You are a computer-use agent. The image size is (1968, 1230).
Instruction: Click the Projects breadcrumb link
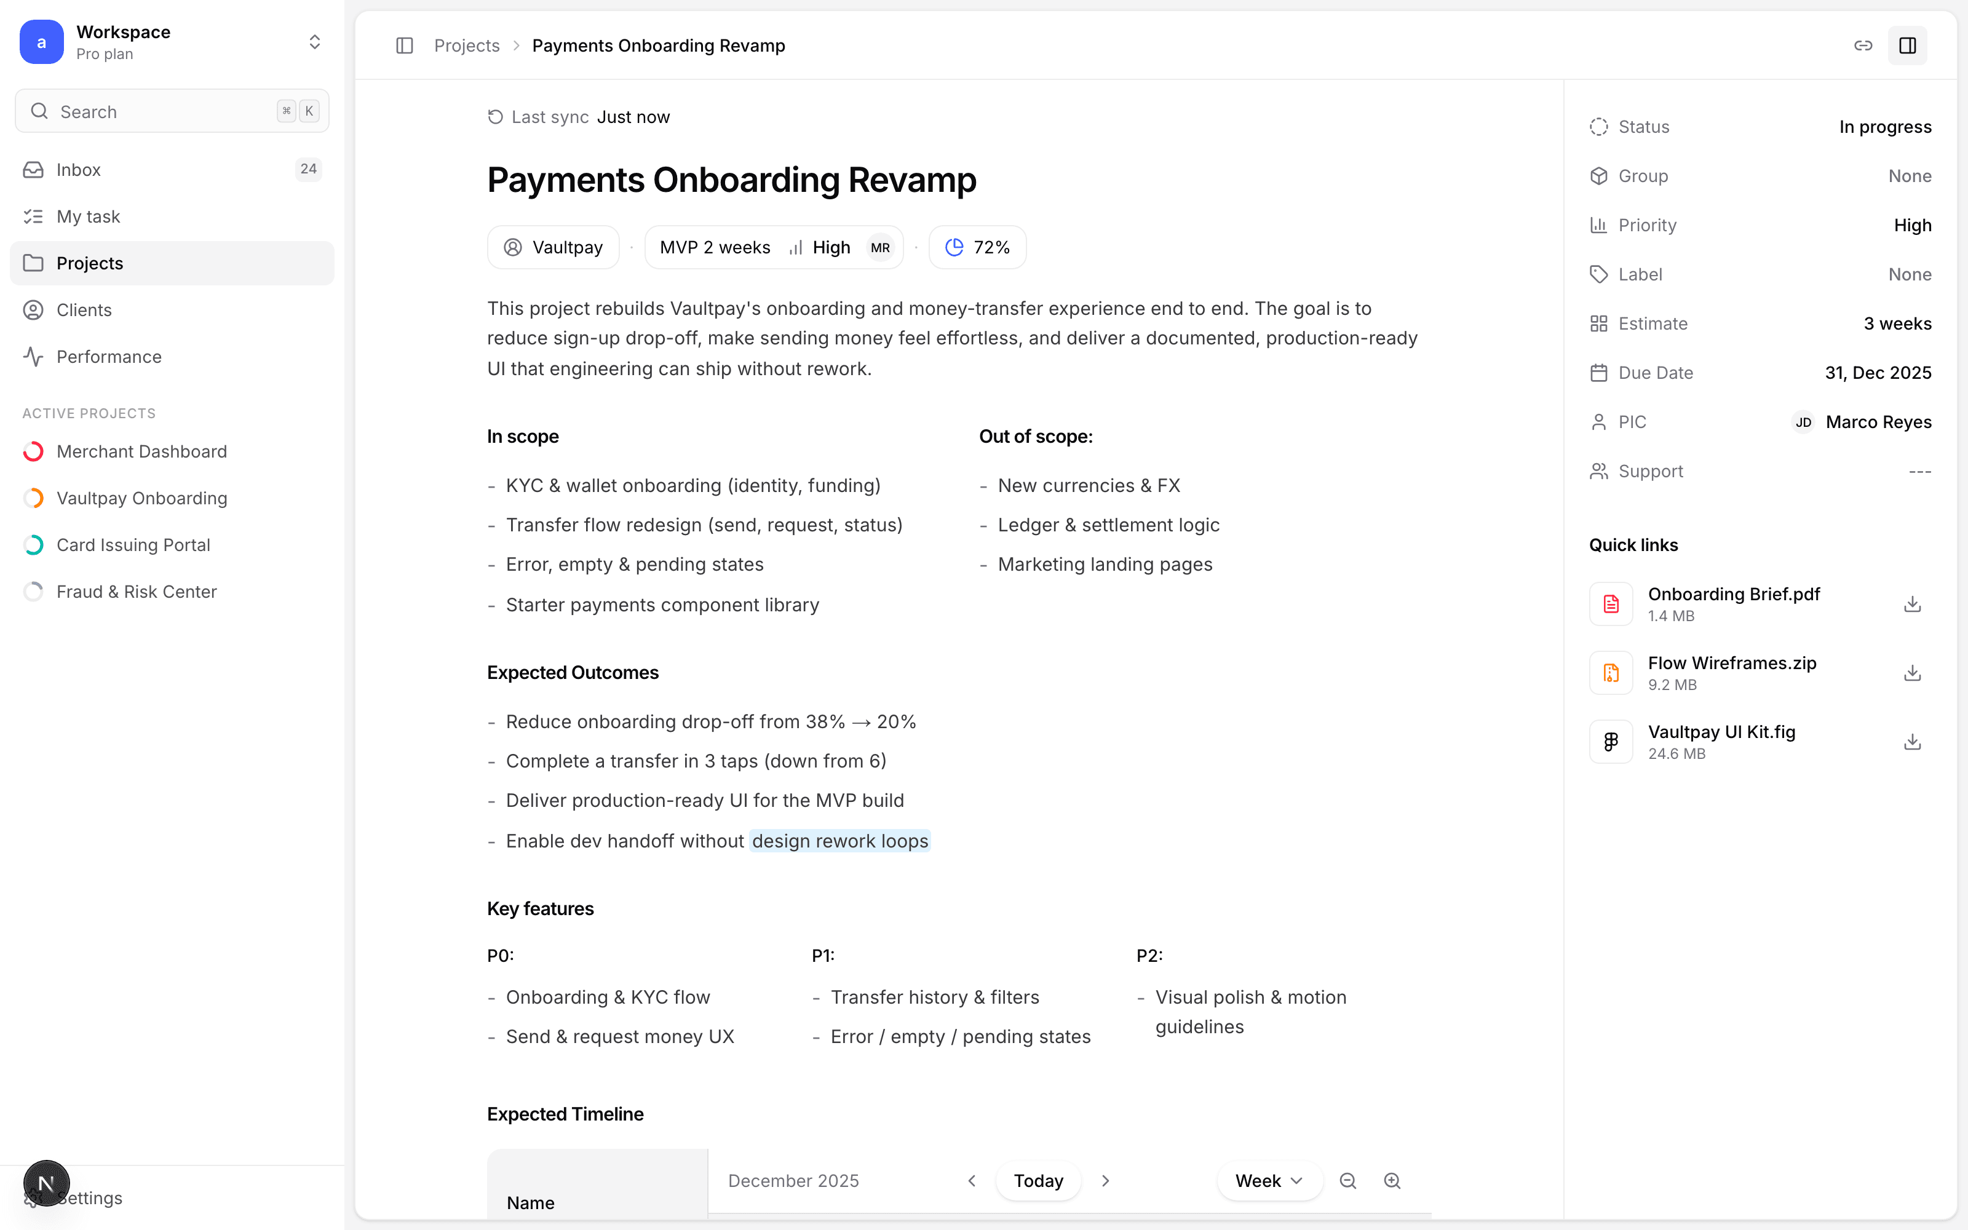(467, 46)
